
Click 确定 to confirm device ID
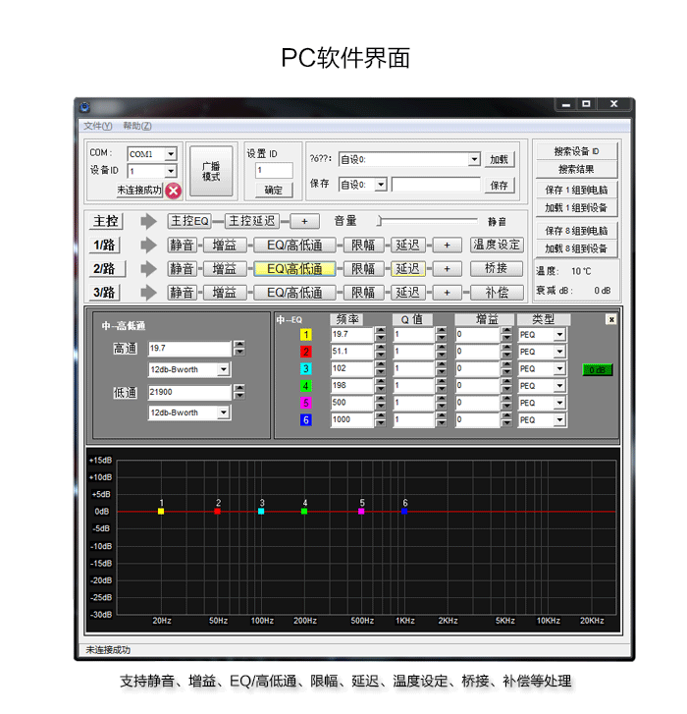click(274, 191)
